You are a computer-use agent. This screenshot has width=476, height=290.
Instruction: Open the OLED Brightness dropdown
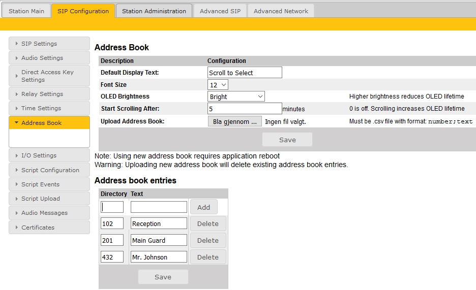236,96
